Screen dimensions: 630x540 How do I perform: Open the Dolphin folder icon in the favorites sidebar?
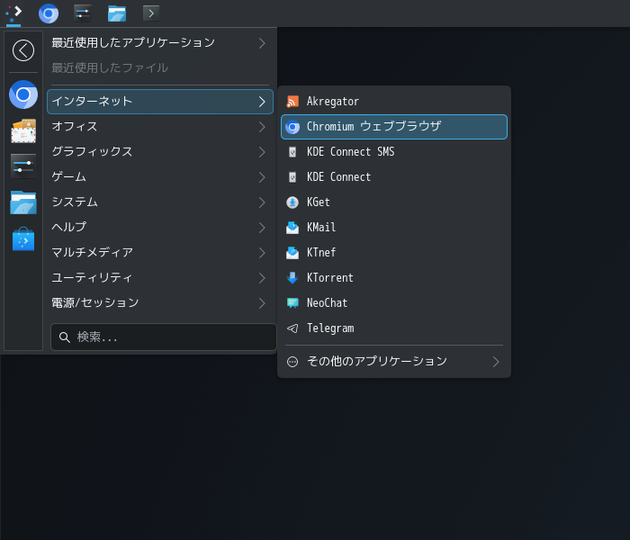pos(23,202)
